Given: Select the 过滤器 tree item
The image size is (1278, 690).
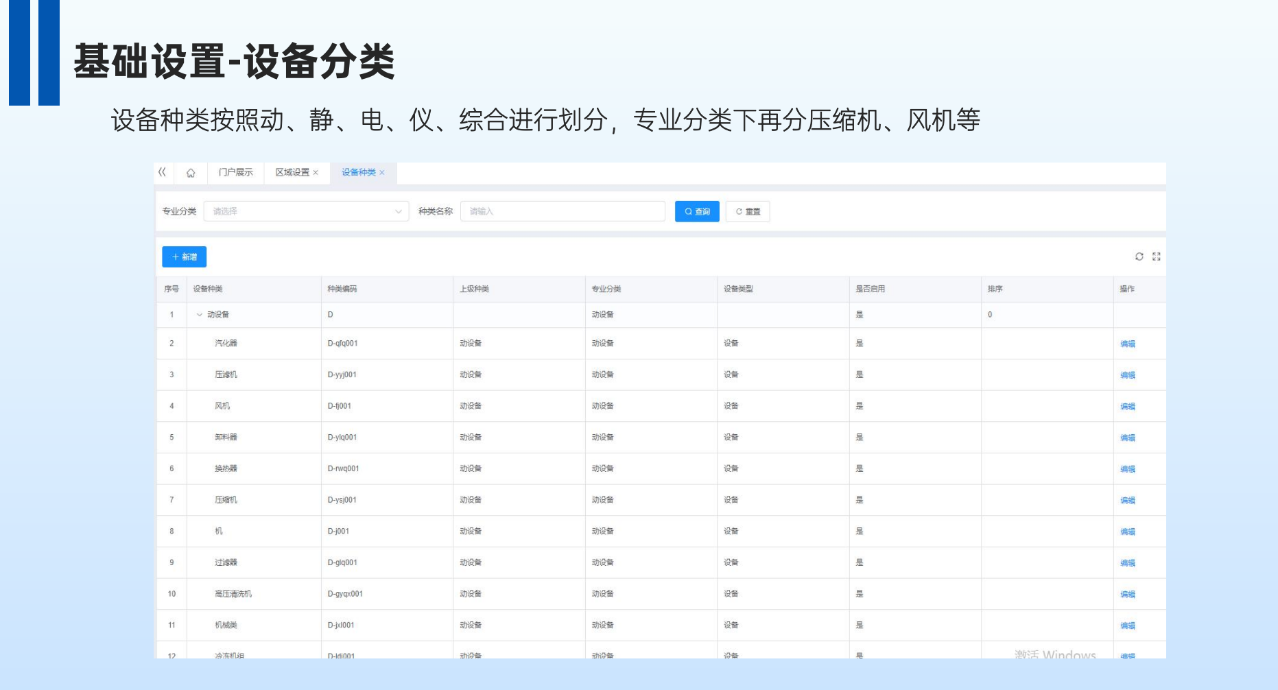Looking at the screenshot, I should point(226,562).
